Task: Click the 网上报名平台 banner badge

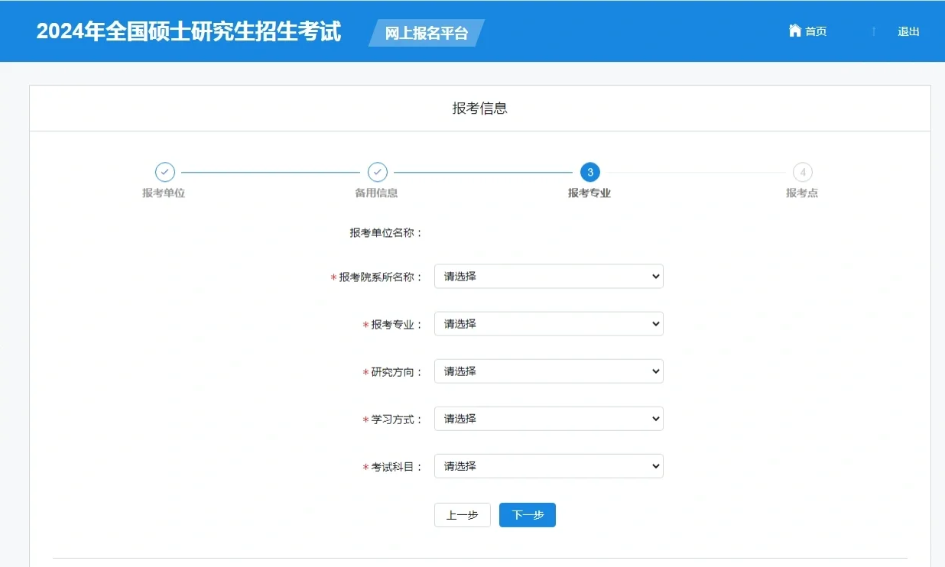Action: (424, 33)
